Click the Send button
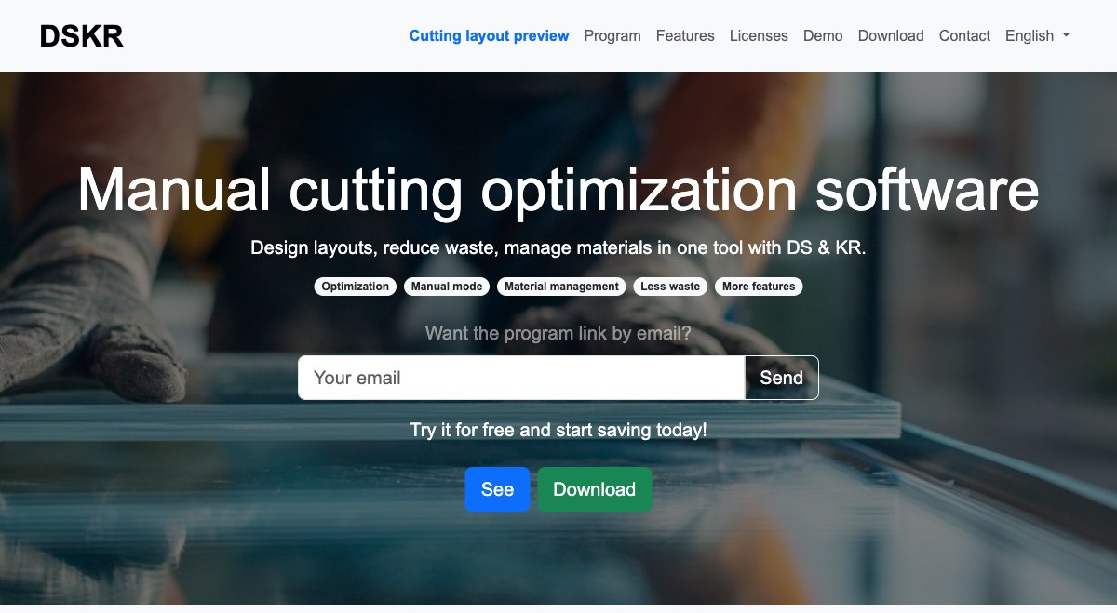This screenshot has width=1117, height=613. click(782, 378)
